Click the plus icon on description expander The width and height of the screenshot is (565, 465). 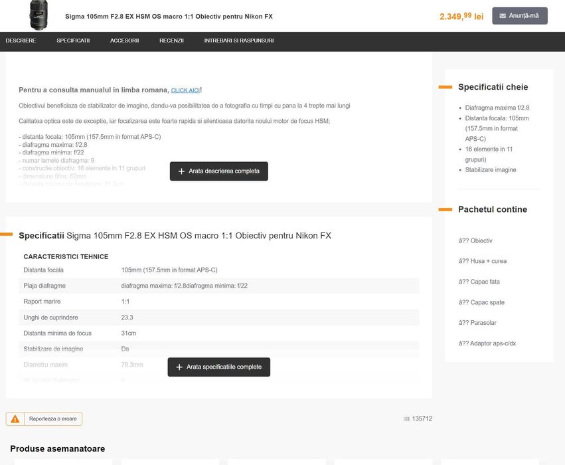[182, 171]
